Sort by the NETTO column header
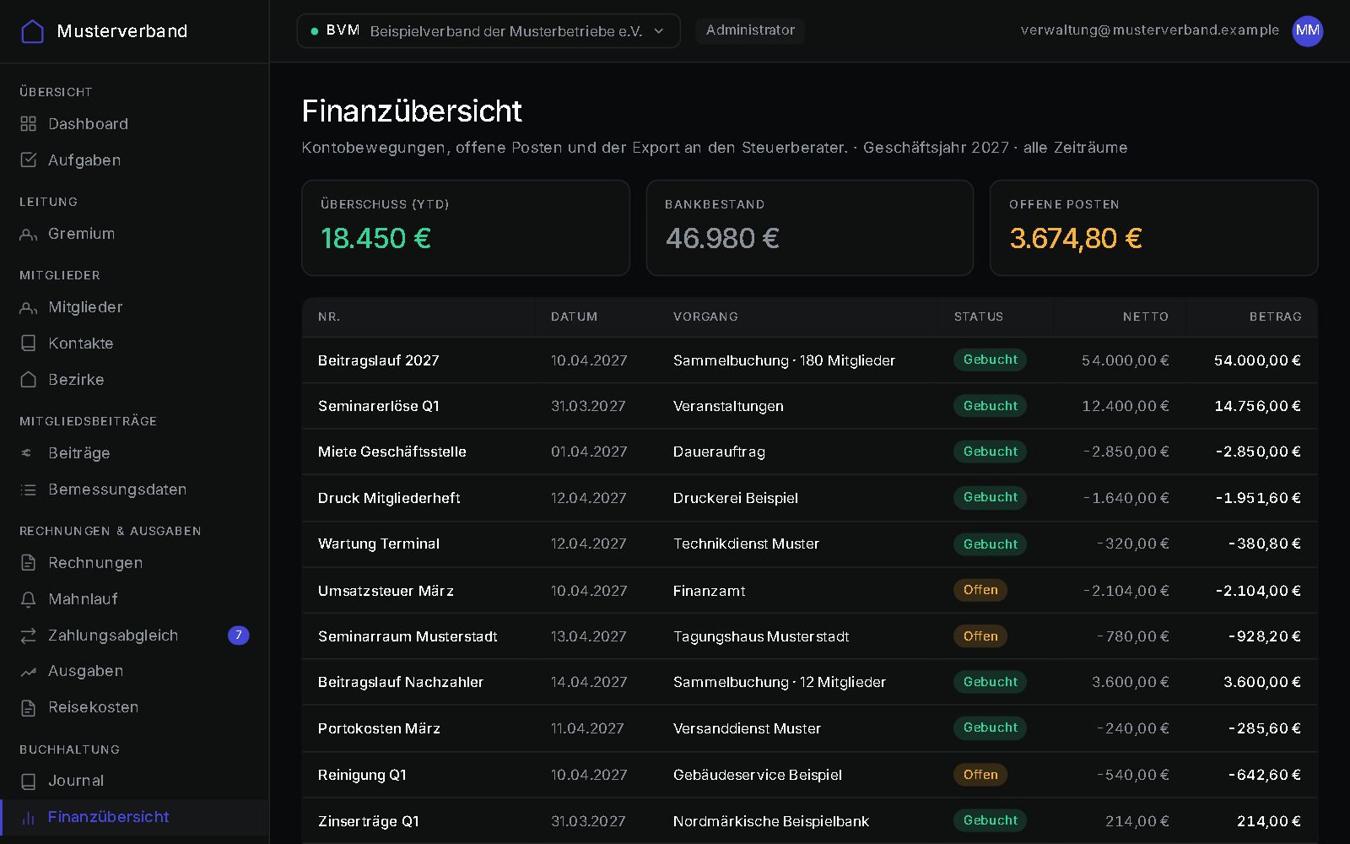Image resolution: width=1350 pixels, height=844 pixels. pos(1145,317)
